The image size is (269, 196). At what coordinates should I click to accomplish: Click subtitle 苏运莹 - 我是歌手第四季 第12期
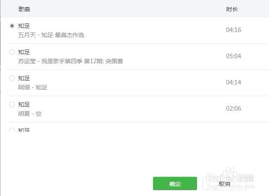point(71,61)
